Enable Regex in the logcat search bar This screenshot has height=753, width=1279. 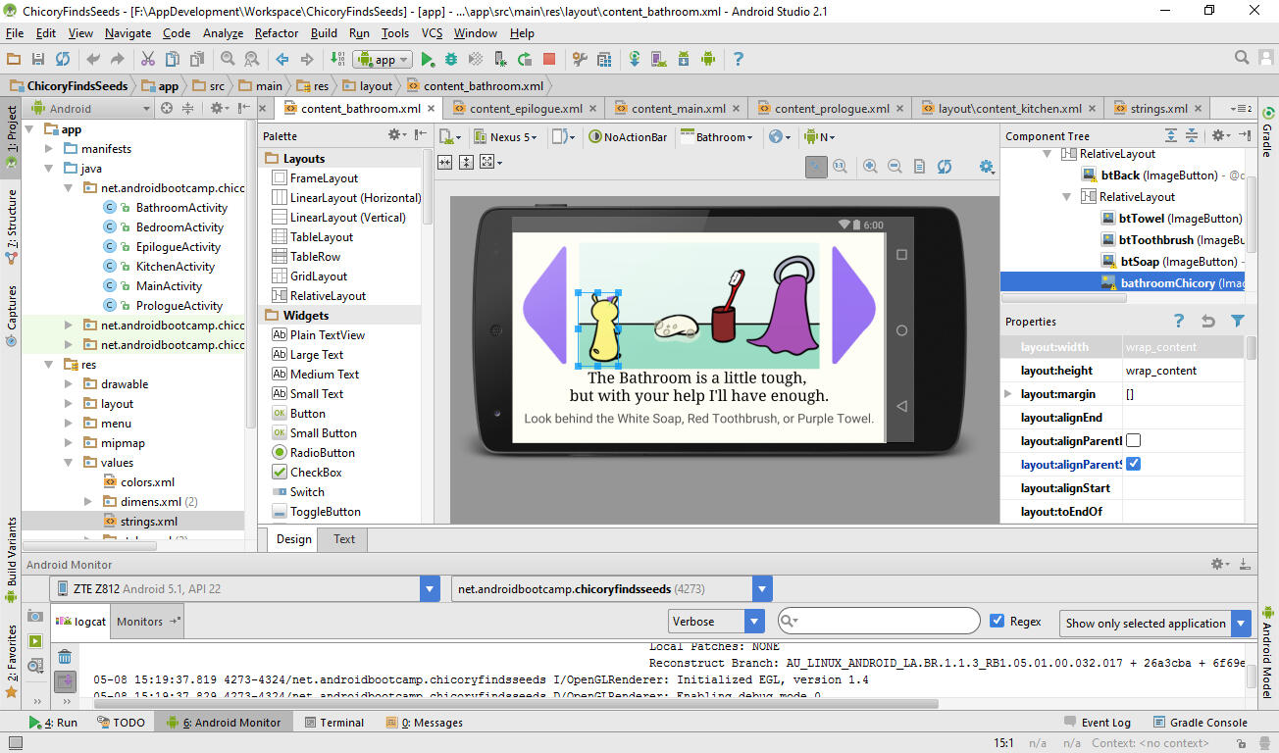pos(998,620)
